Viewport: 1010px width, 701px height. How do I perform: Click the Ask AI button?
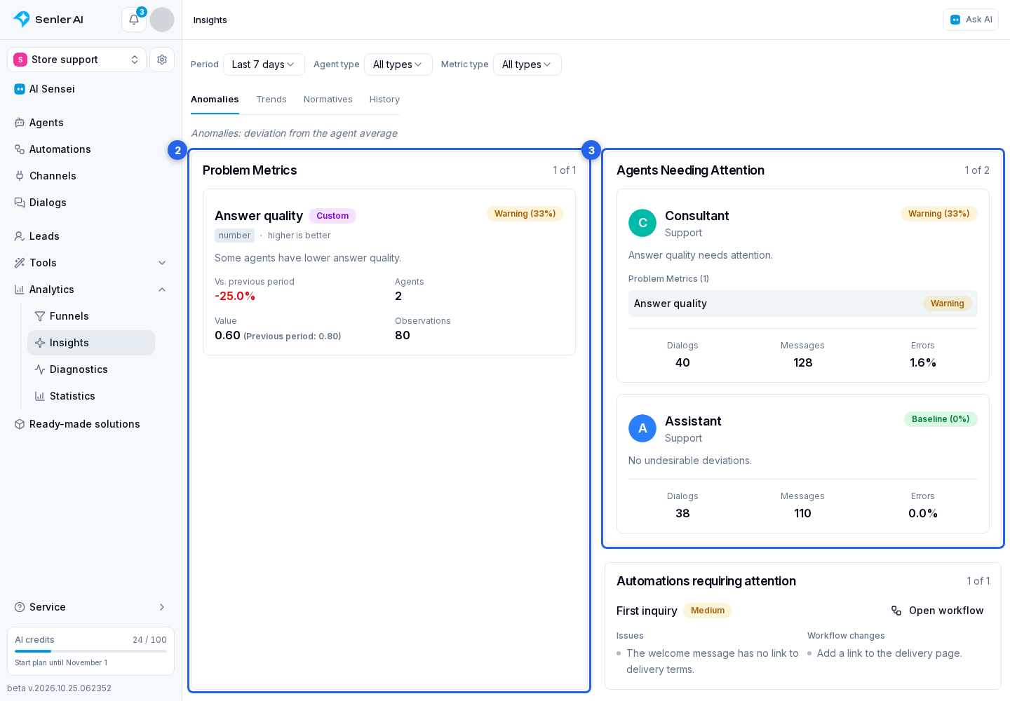[x=971, y=20]
